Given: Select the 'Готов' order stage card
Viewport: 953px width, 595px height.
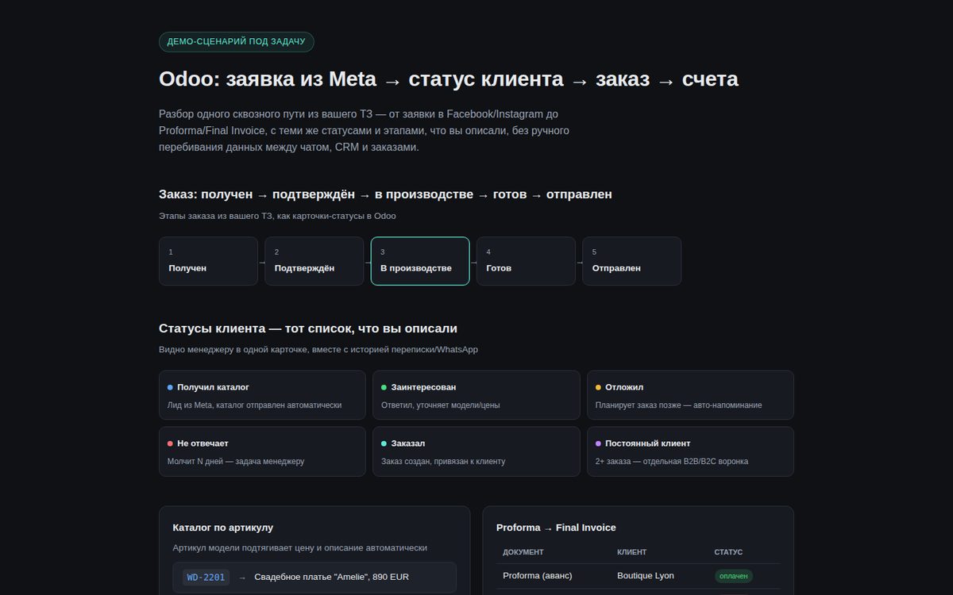Looking at the screenshot, I should tap(526, 261).
